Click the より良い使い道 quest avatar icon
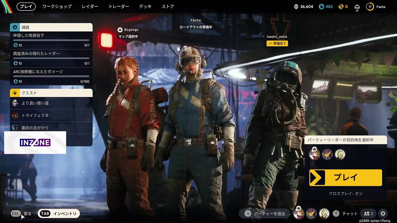397x223 pixels. 15,103
